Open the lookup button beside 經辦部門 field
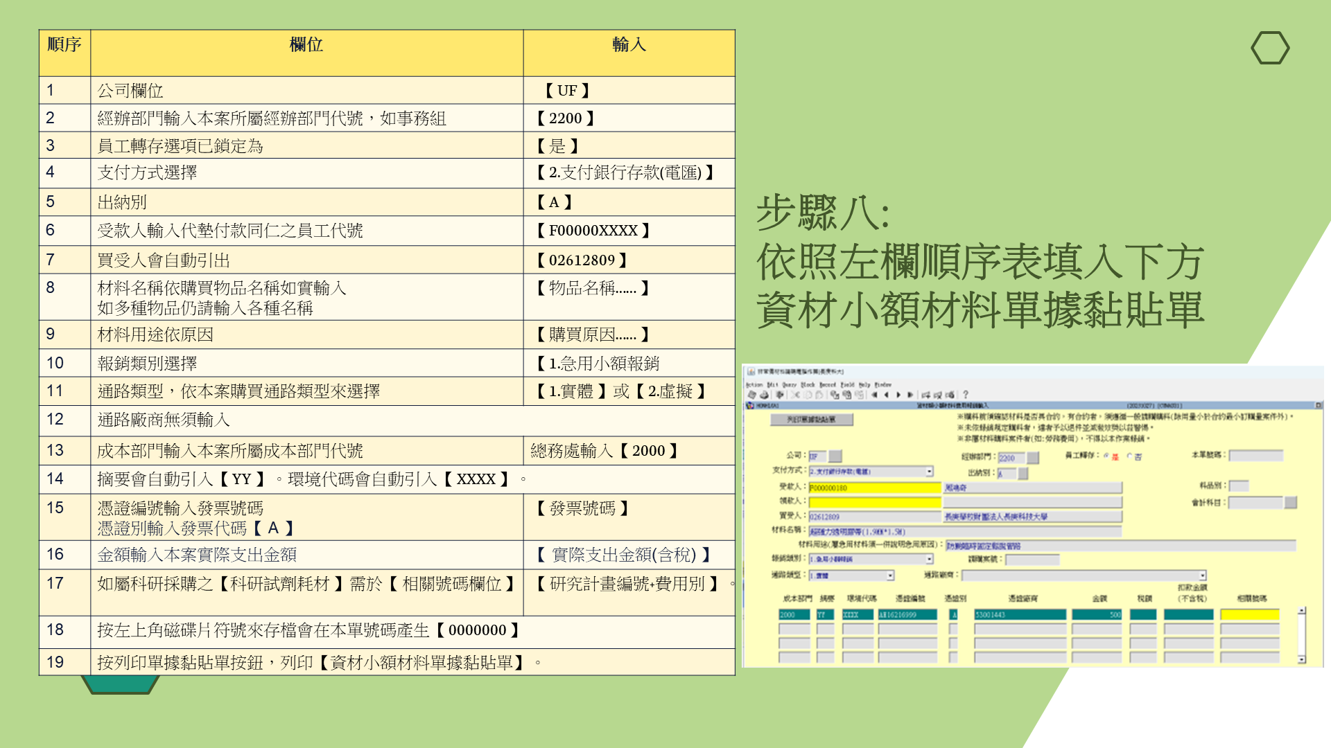1331x748 pixels. point(1033,458)
